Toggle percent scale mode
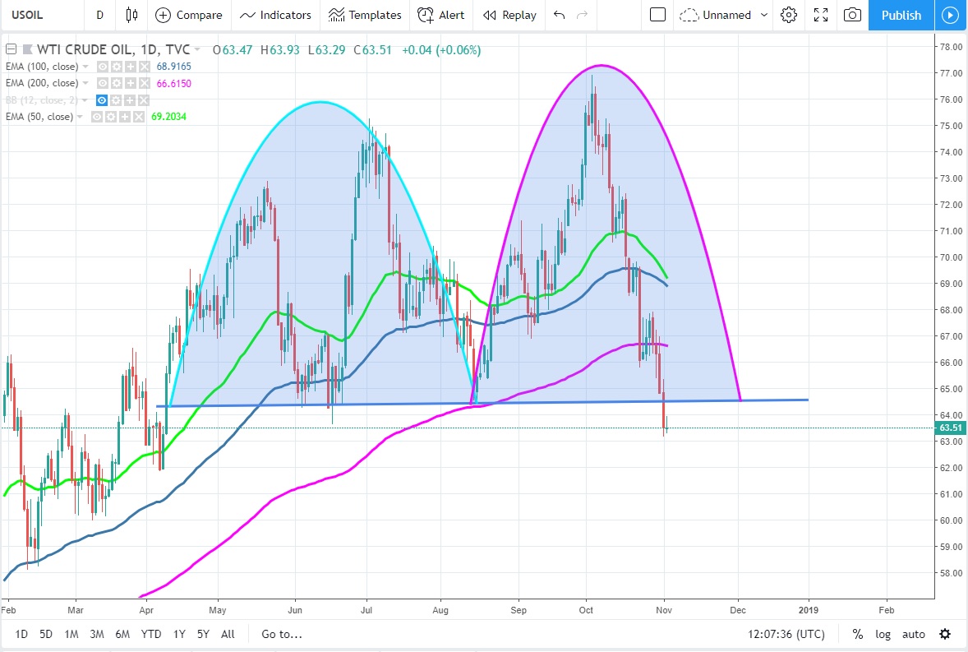This screenshot has height=652, width=968. click(x=857, y=634)
